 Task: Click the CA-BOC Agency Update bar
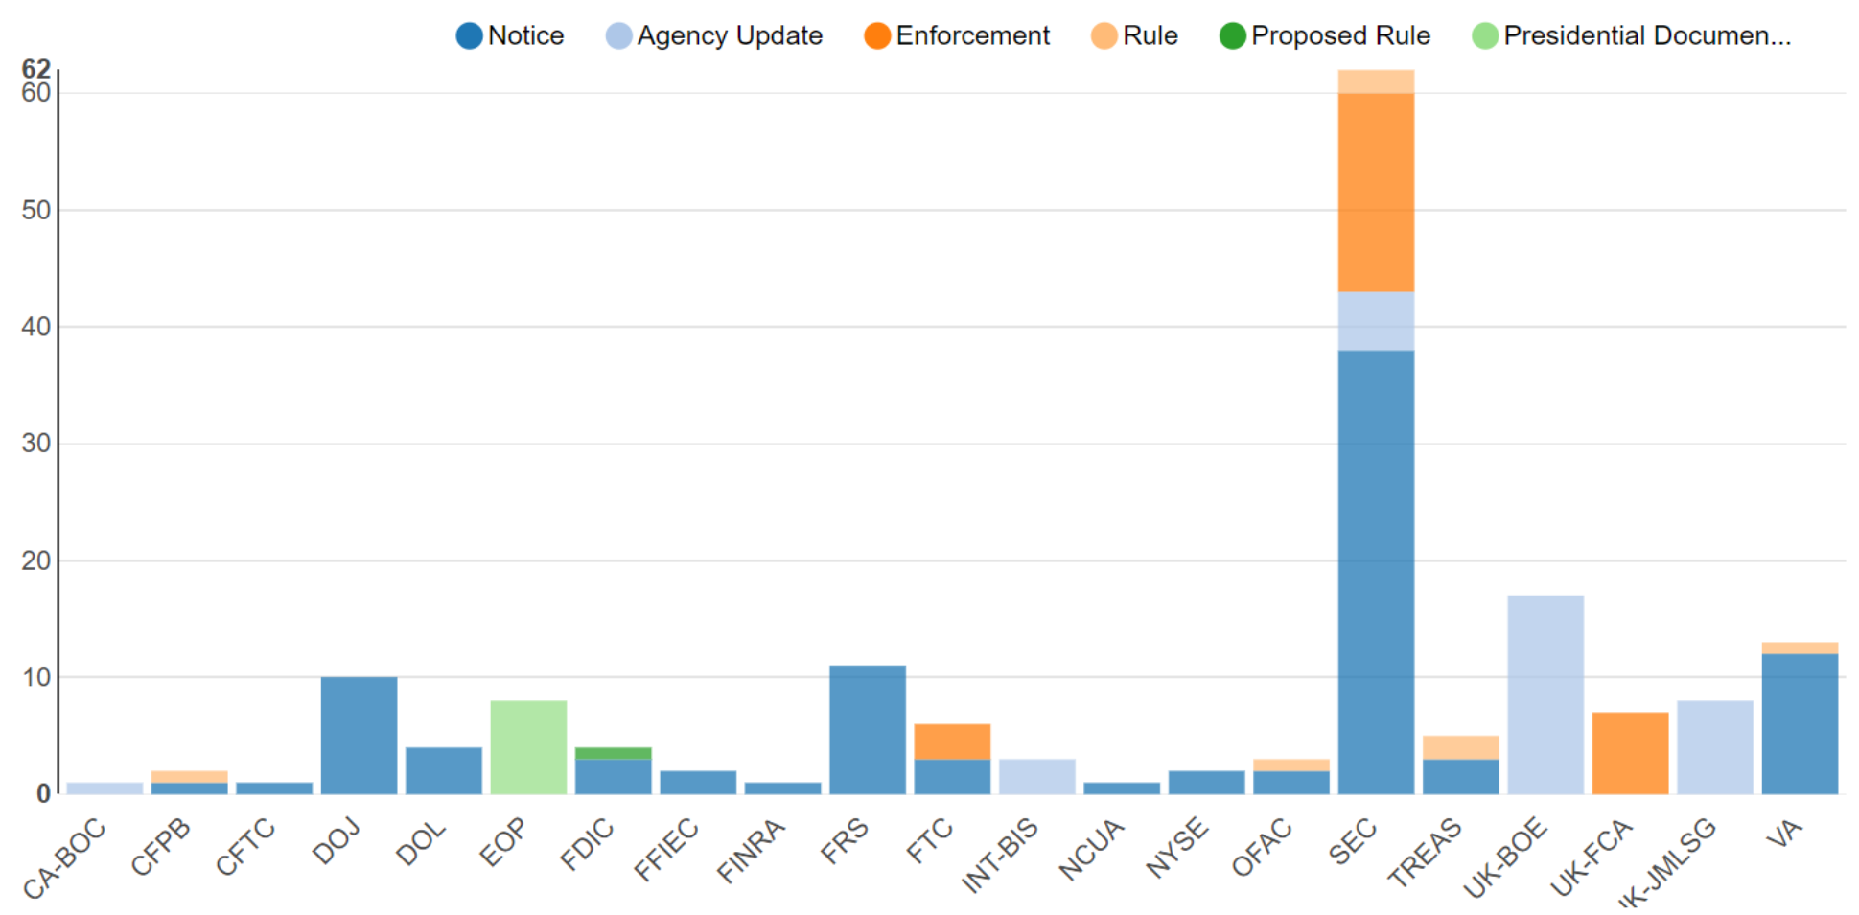(x=105, y=788)
